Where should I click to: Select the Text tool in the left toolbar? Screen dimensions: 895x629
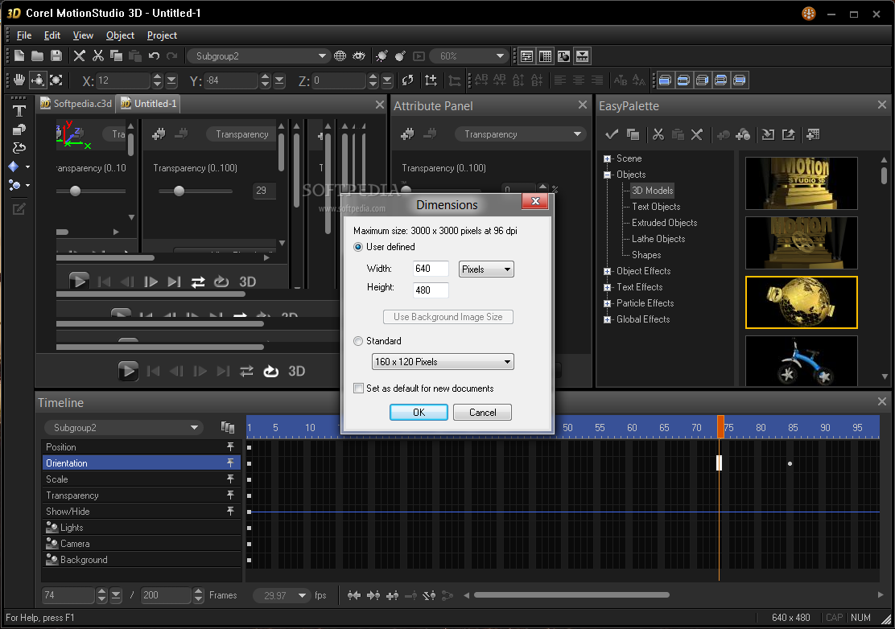point(19,111)
